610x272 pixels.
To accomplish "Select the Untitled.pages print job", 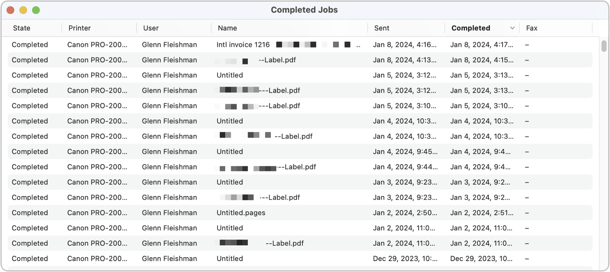I will point(241,213).
